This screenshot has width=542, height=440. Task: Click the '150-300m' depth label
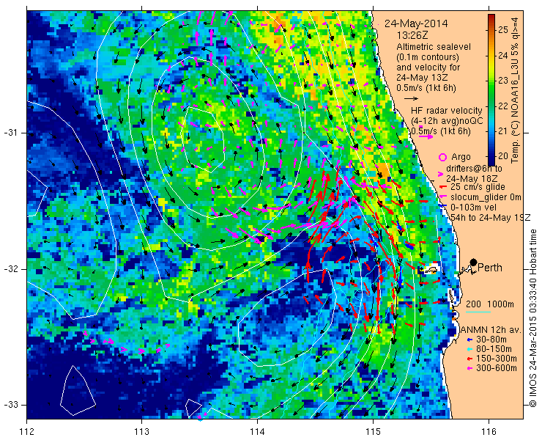(497, 359)
